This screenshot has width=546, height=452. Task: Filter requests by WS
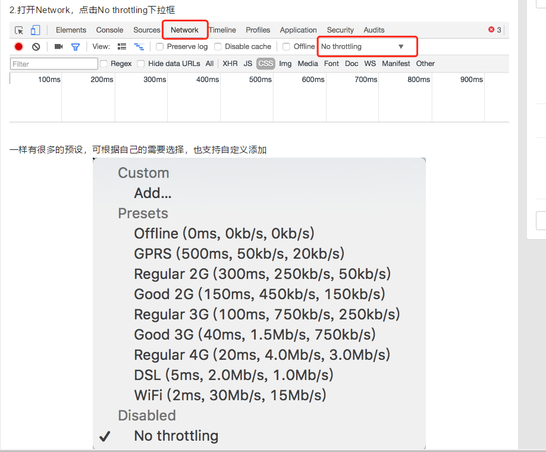[370, 64]
